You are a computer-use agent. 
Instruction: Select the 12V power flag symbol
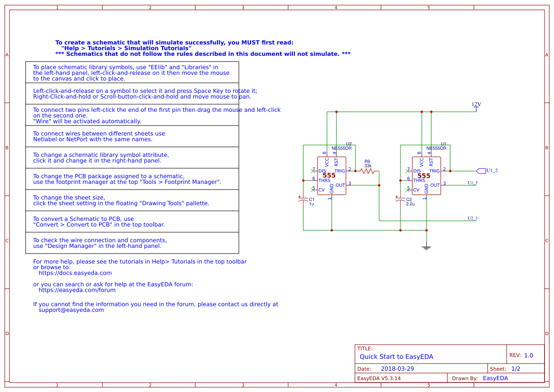point(476,106)
